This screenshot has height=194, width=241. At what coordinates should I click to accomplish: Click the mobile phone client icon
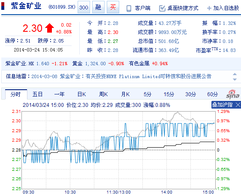pos(129,8)
